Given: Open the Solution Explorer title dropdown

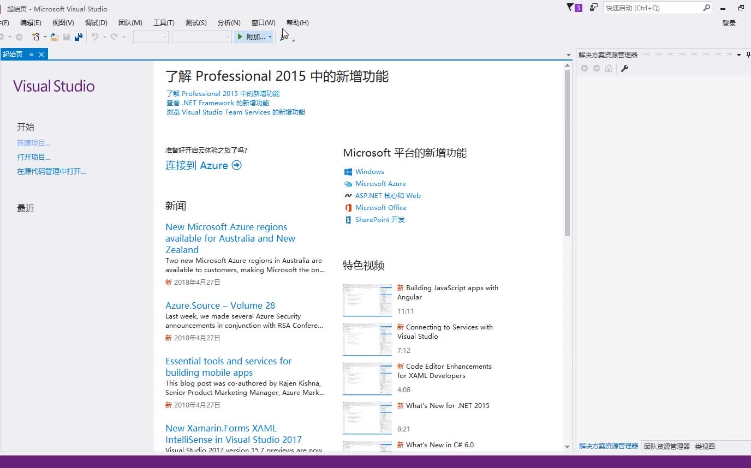Looking at the screenshot, I should pyautogui.click(x=738, y=53).
